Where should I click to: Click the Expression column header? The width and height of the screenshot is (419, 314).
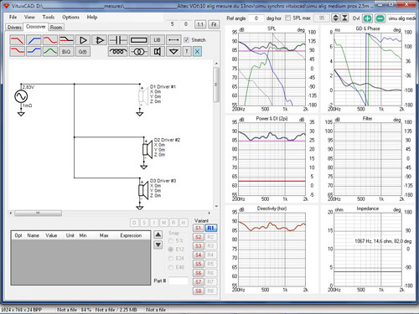[x=131, y=235]
